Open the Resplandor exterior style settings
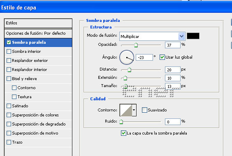The width and height of the screenshot is (232, 156). tap(38, 61)
